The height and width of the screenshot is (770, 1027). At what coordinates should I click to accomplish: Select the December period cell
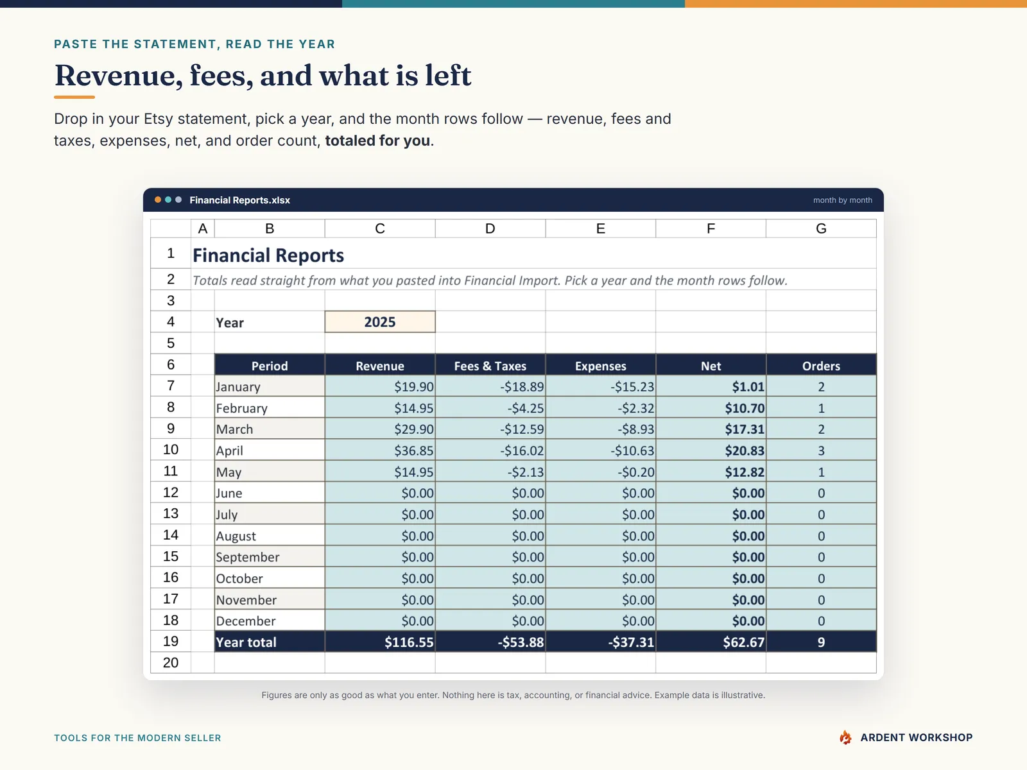click(x=270, y=620)
